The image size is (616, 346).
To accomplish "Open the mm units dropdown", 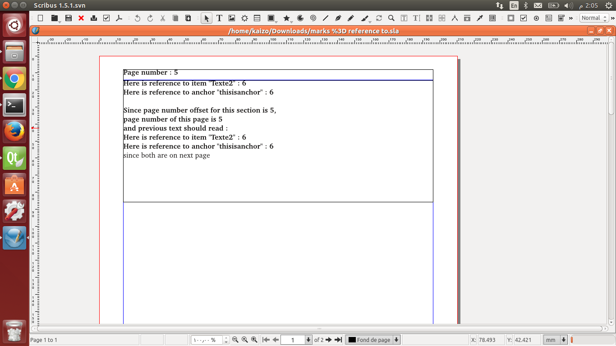I will tap(563, 340).
